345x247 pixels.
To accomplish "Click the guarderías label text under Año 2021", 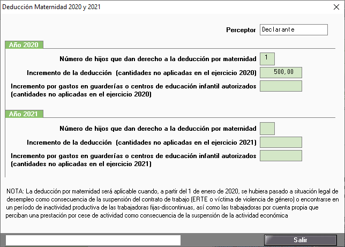I will coord(133,160).
